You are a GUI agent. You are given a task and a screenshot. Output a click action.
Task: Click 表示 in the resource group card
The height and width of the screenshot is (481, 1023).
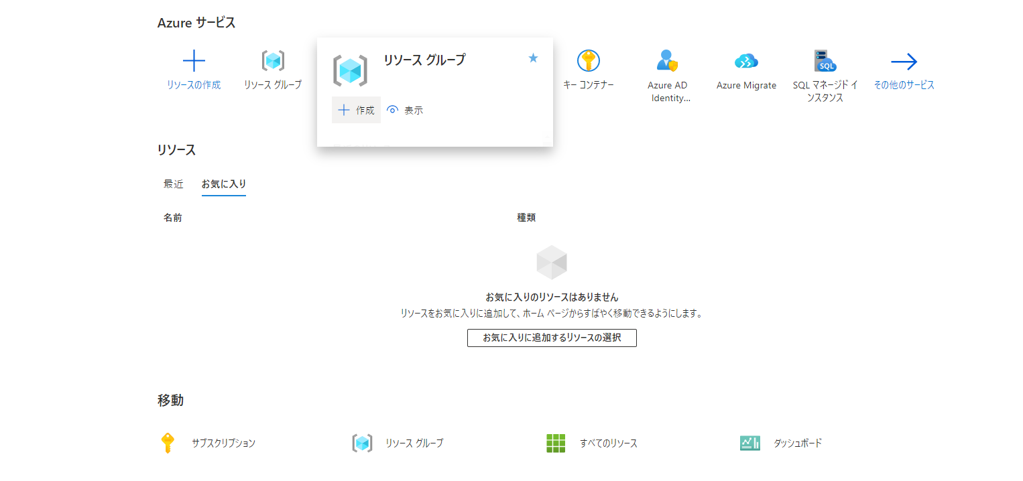click(x=405, y=111)
